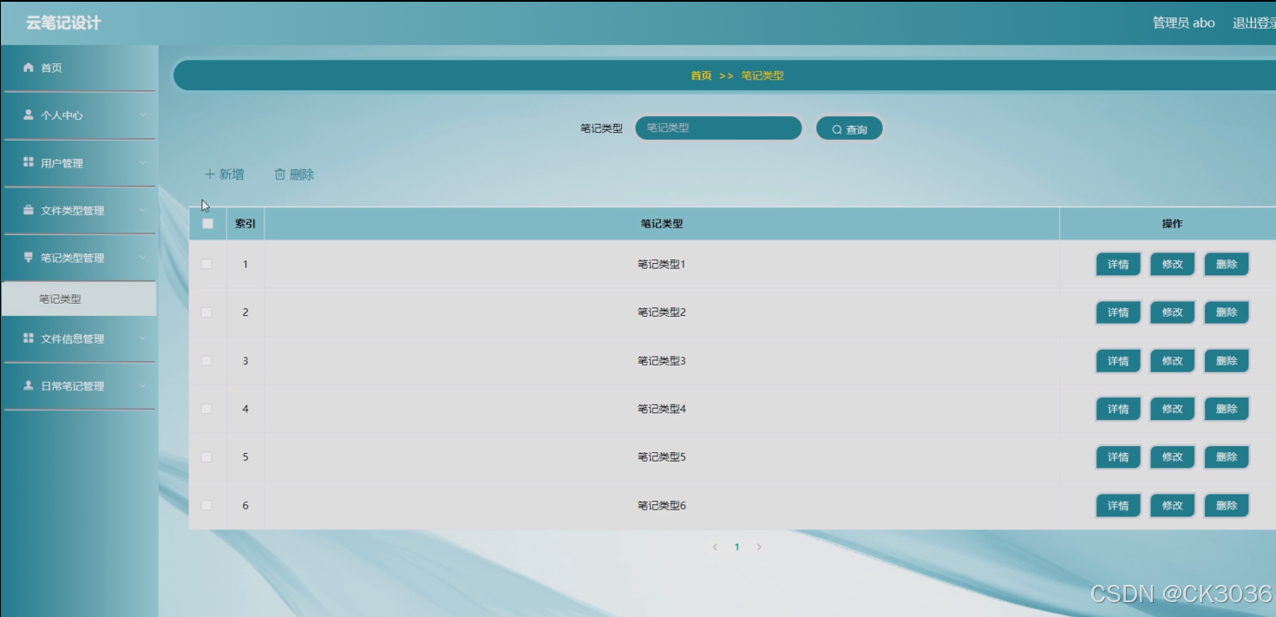Check the box for row 笔记类型4
The image size is (1276, 617).
206,409
